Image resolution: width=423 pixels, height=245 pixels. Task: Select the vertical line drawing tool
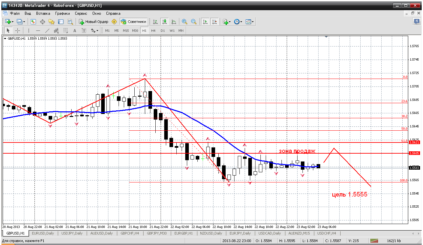(29, 30)
